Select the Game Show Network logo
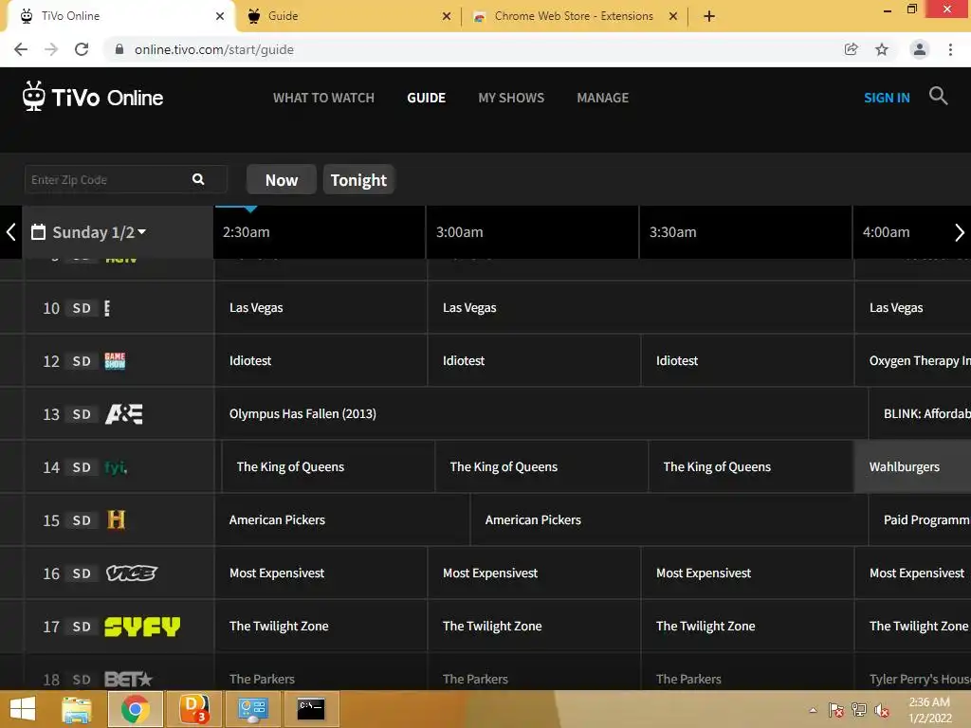Screen dimensions: 971x728 coord(115,361)
